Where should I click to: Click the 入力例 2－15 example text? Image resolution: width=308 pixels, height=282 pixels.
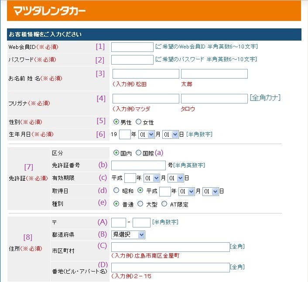(x=131, y=276)
